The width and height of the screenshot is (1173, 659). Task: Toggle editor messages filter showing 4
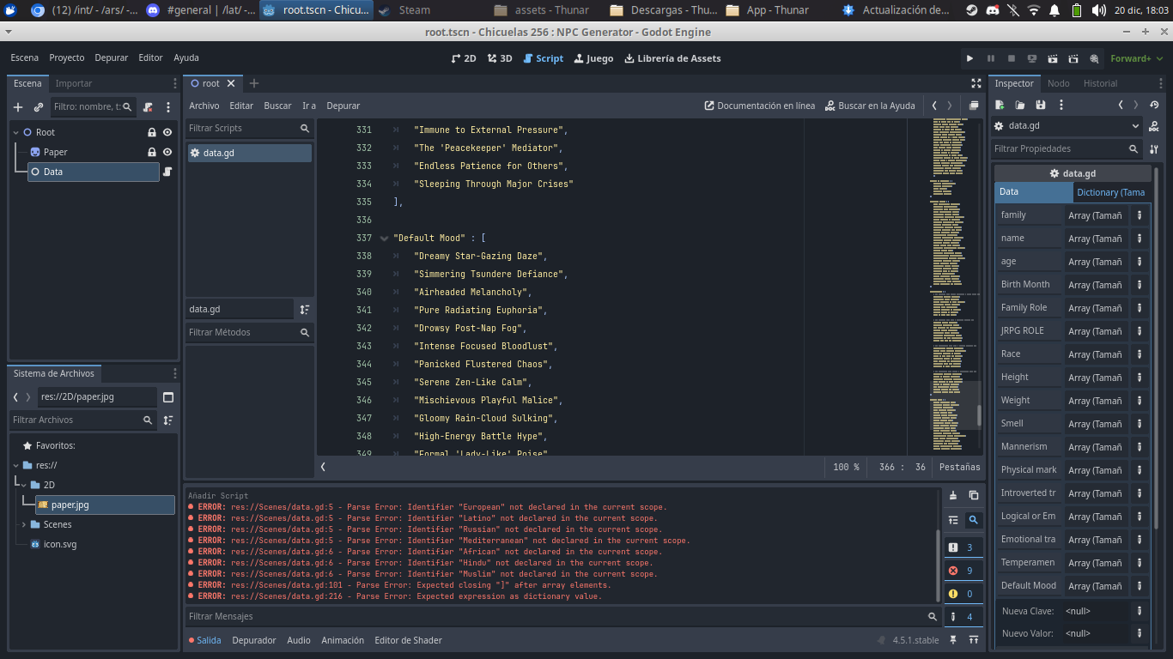coord(963,617)
